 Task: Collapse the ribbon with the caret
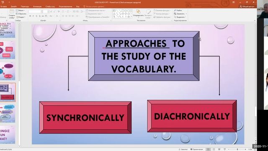[x=255, y=21]
